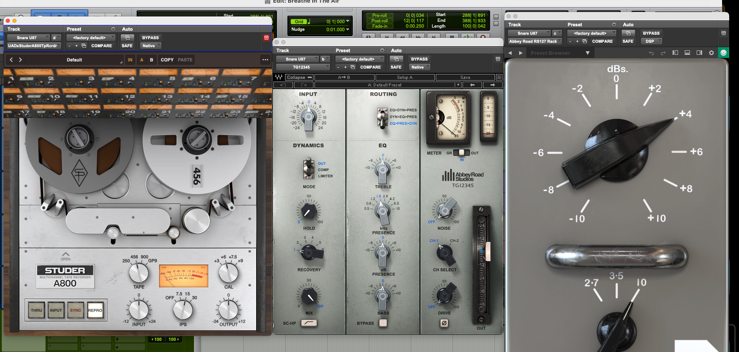The image size is (739, 352).
Task: Click the TAPE knob on Studer
Action: (x=139, y=272)
